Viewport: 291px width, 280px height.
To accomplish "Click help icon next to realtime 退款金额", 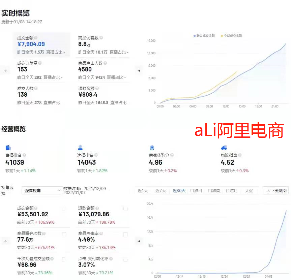I will [x=97, y=88].
